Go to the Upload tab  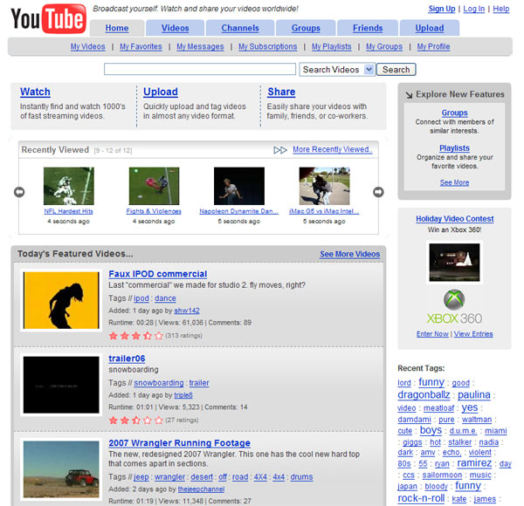(430, 28)
